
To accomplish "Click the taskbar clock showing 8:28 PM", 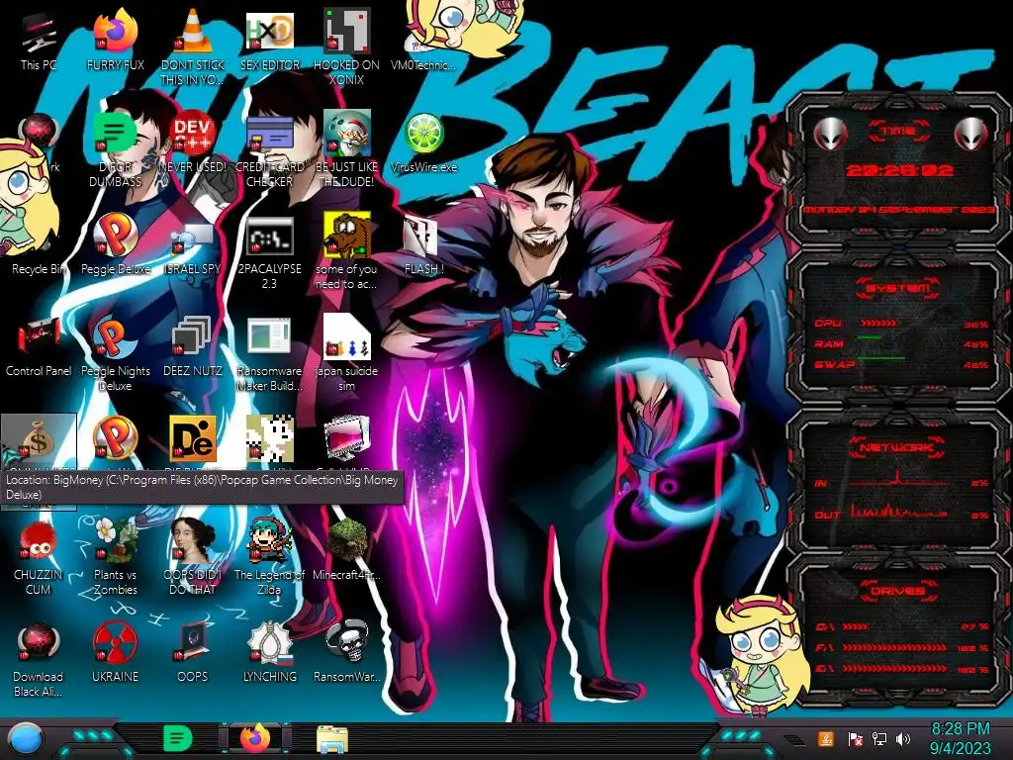I will click(960, 738).
